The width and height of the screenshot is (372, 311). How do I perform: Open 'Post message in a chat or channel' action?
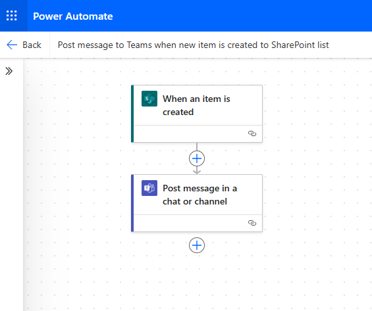tap(197, 203)
